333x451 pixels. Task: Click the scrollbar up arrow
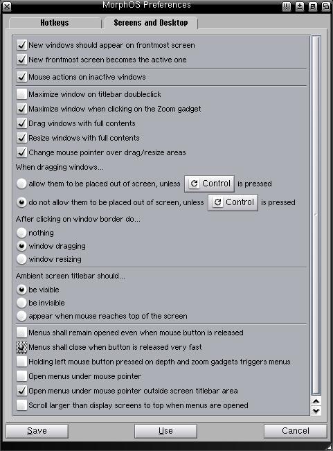point(316,400)
